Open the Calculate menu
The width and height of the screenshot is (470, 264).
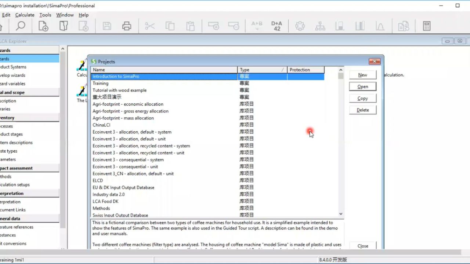click(x=24, y=15)
